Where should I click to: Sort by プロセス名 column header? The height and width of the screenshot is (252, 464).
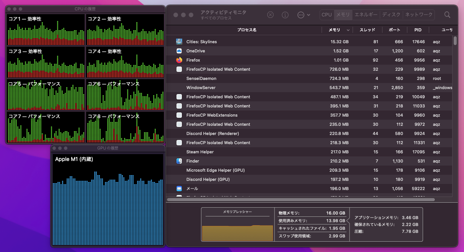point(247,30)
